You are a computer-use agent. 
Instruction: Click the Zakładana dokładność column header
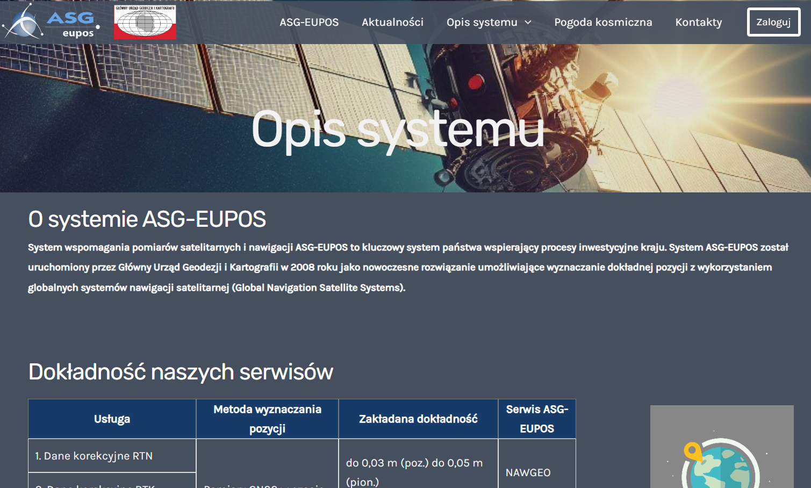[x=418, y=419]
